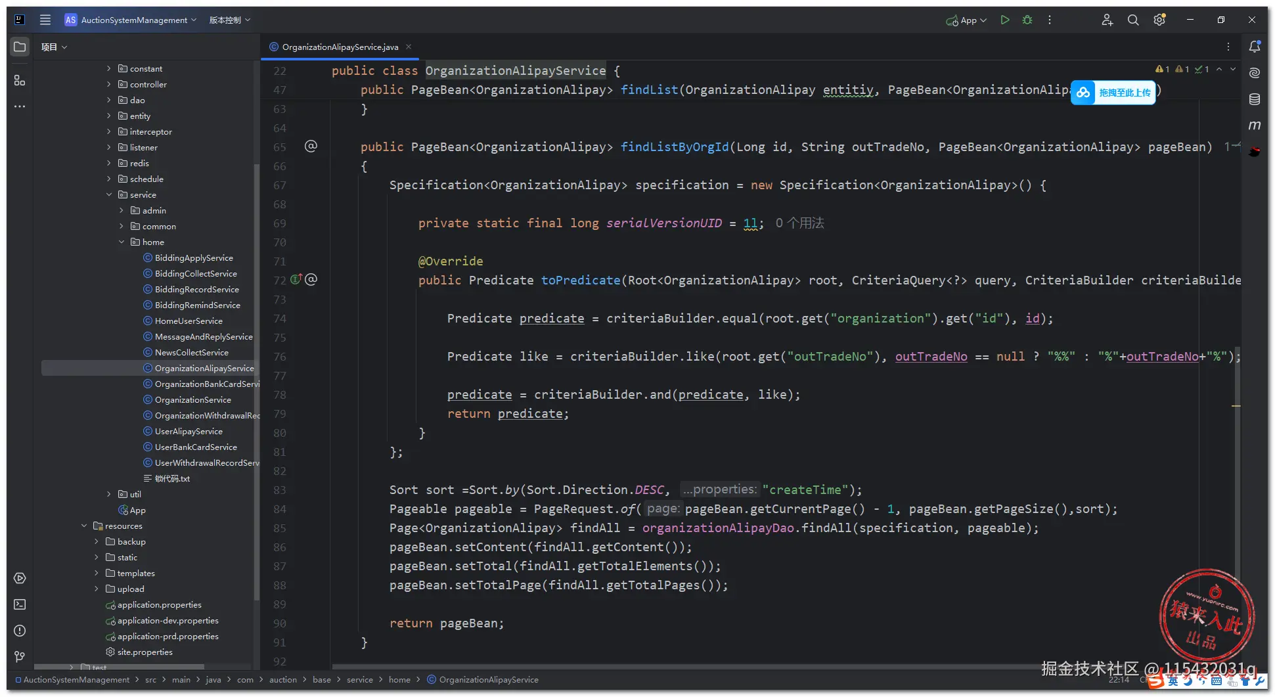Screen dimensions: 1275x697
Task: Open IDE settings gear
Action: [1159, 20]
